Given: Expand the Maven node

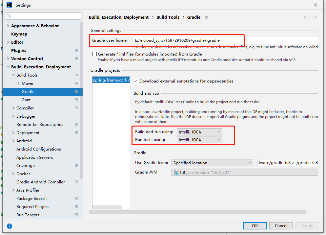Looking at the screenshot, I should tap(18, 83).
